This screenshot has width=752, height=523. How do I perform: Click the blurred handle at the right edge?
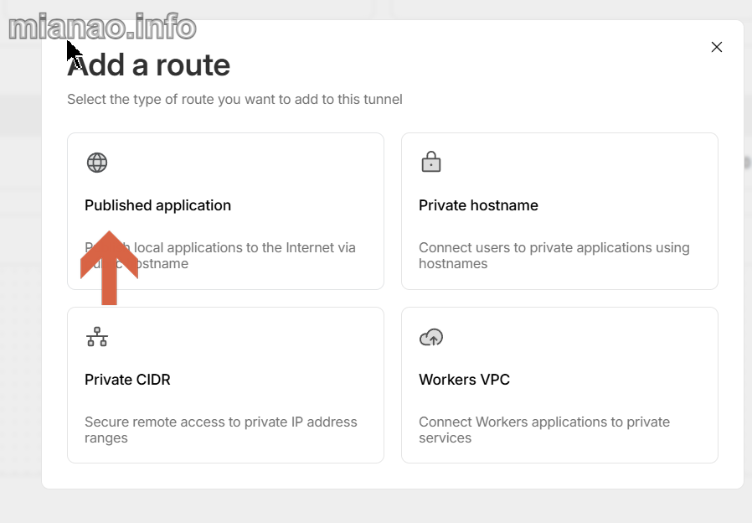[x=747, y=163]
